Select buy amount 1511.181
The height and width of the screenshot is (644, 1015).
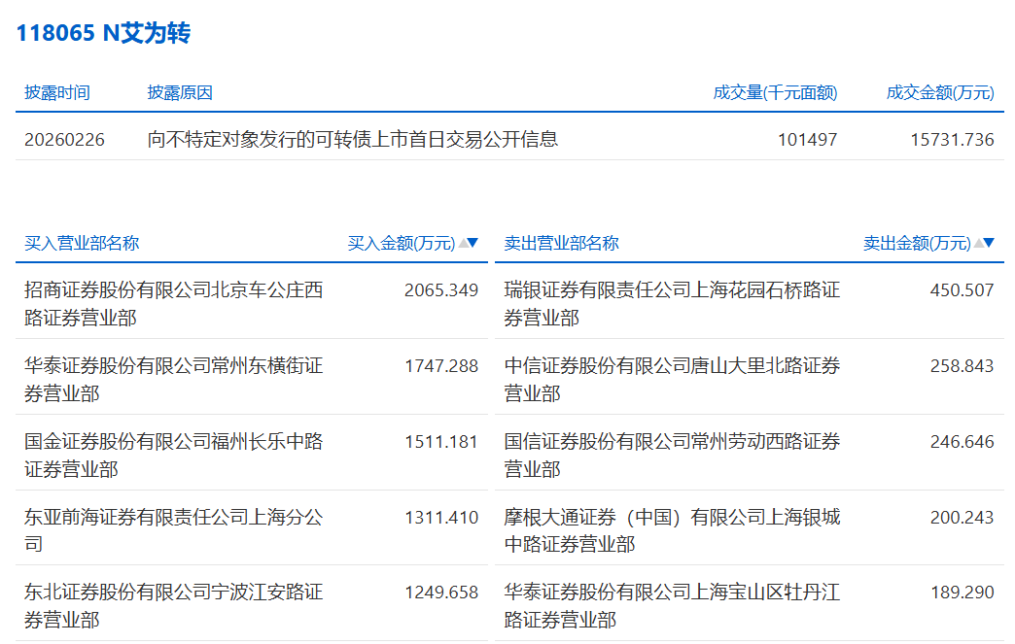click(440, 442)
